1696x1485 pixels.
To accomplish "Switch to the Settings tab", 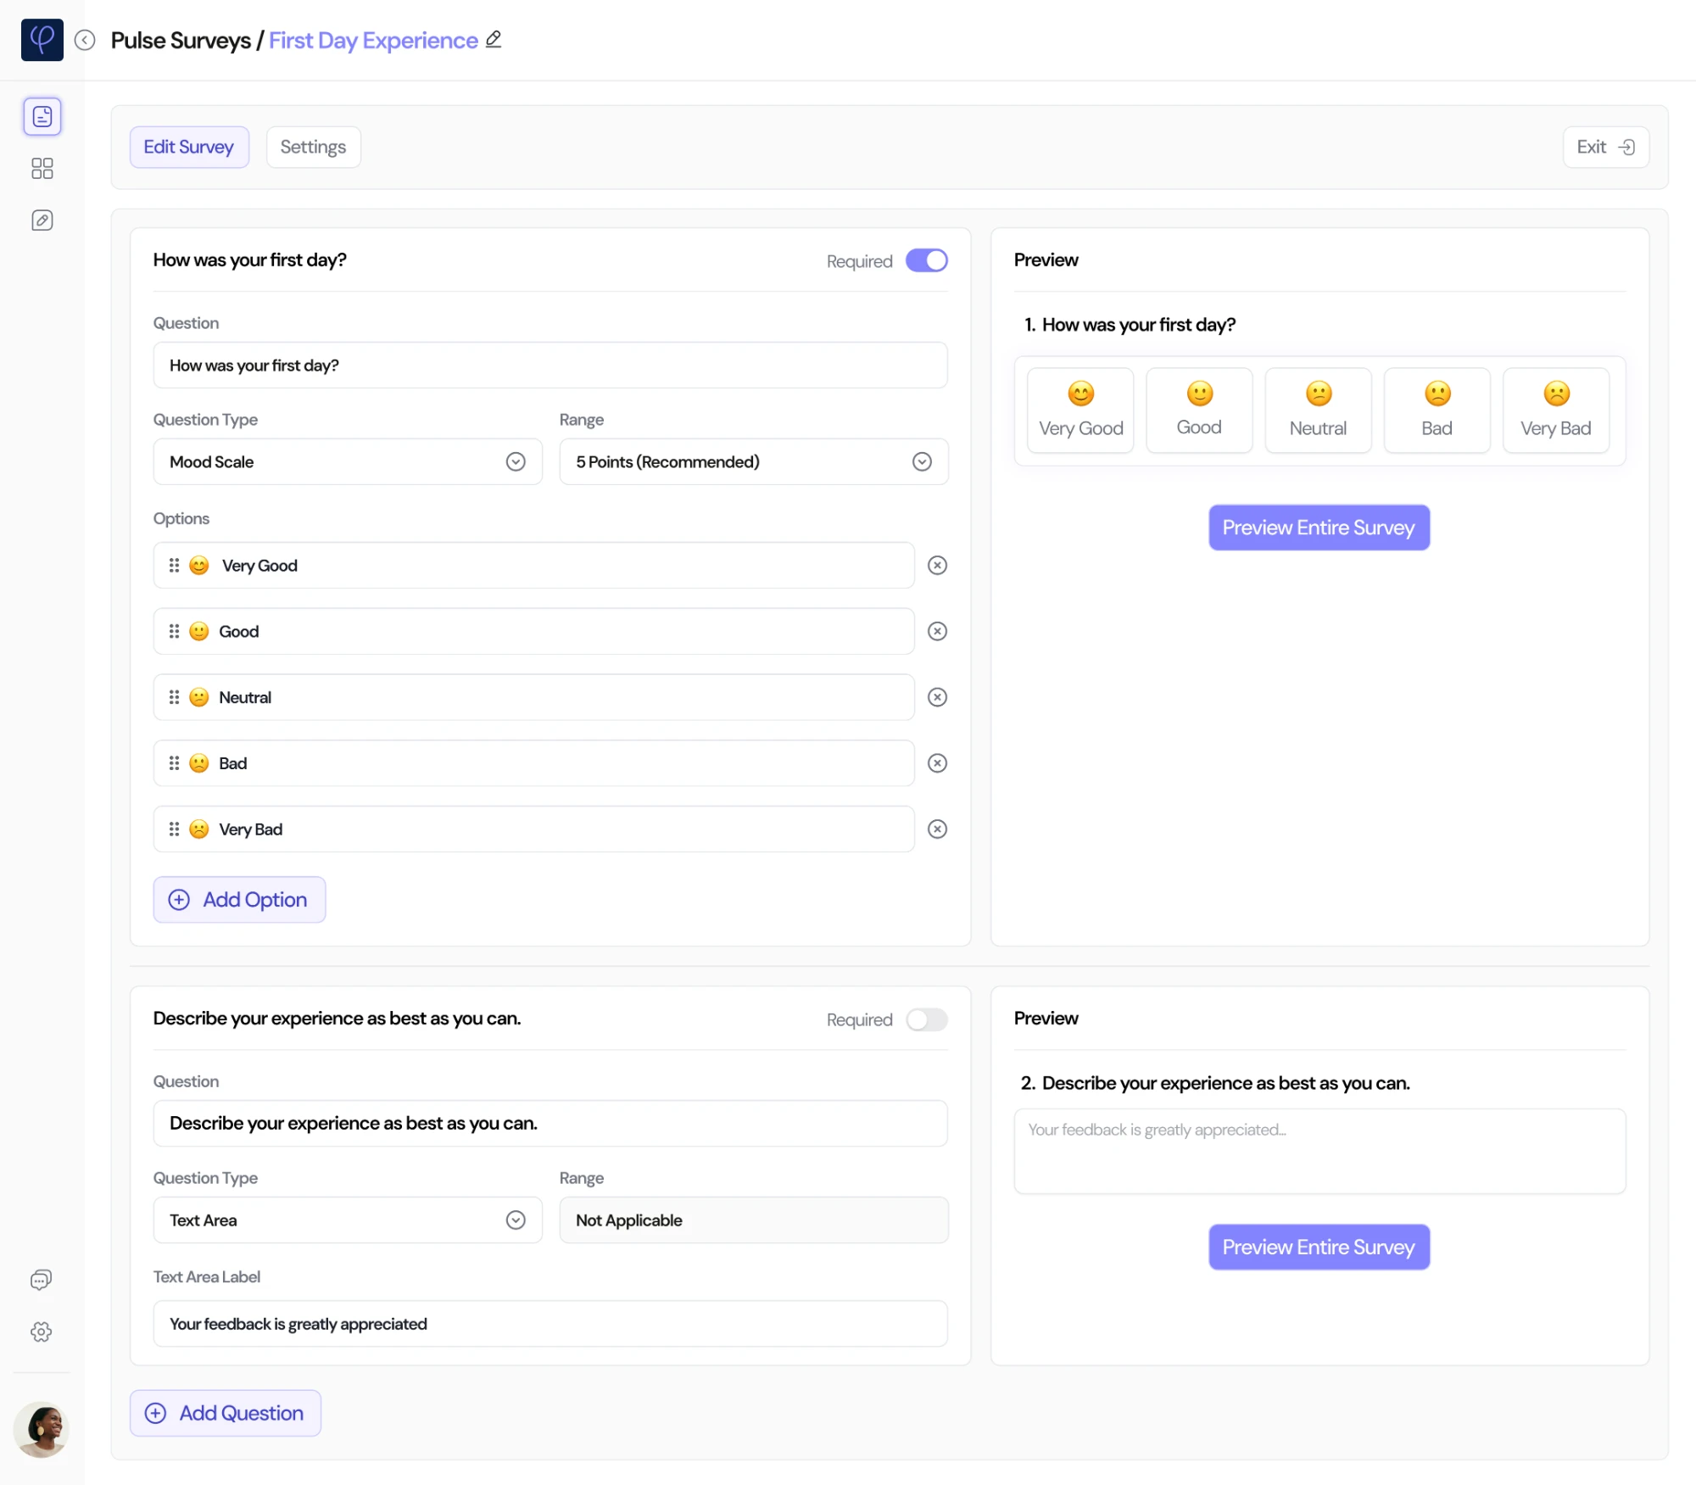I will [313, 147].
